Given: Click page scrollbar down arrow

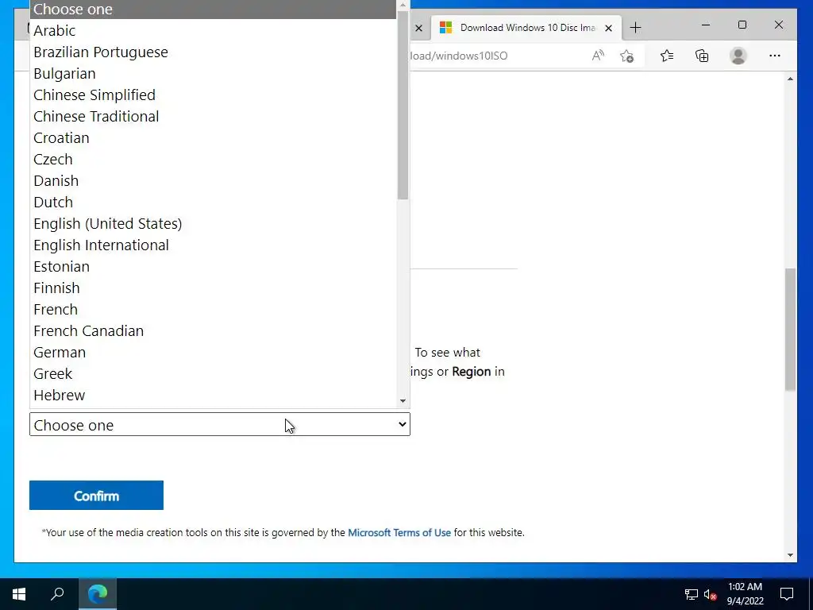Looking at the screenshot, I should tap(790, 555).
